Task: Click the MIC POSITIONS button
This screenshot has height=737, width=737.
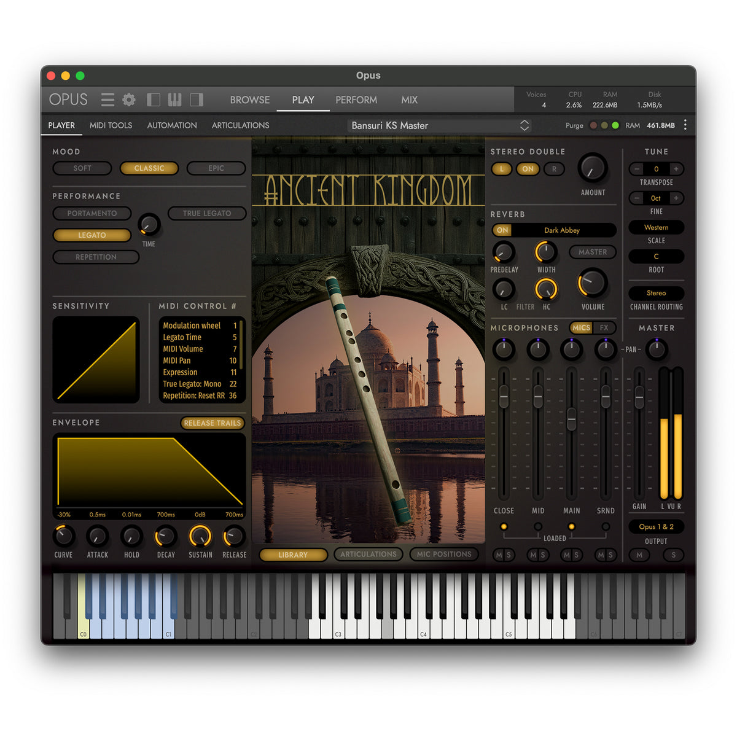Action: click(x=444, y=554)
